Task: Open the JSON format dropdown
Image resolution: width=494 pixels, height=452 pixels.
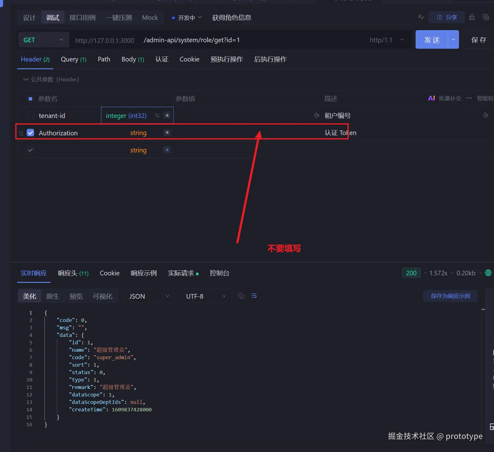Action: click(x=149, y=296)
